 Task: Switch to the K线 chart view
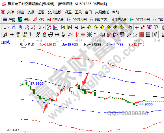click(x=38, y=20)
